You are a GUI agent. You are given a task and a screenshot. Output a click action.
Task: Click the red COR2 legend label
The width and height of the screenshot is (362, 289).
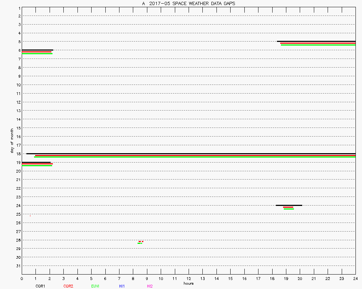click(68, 286)
